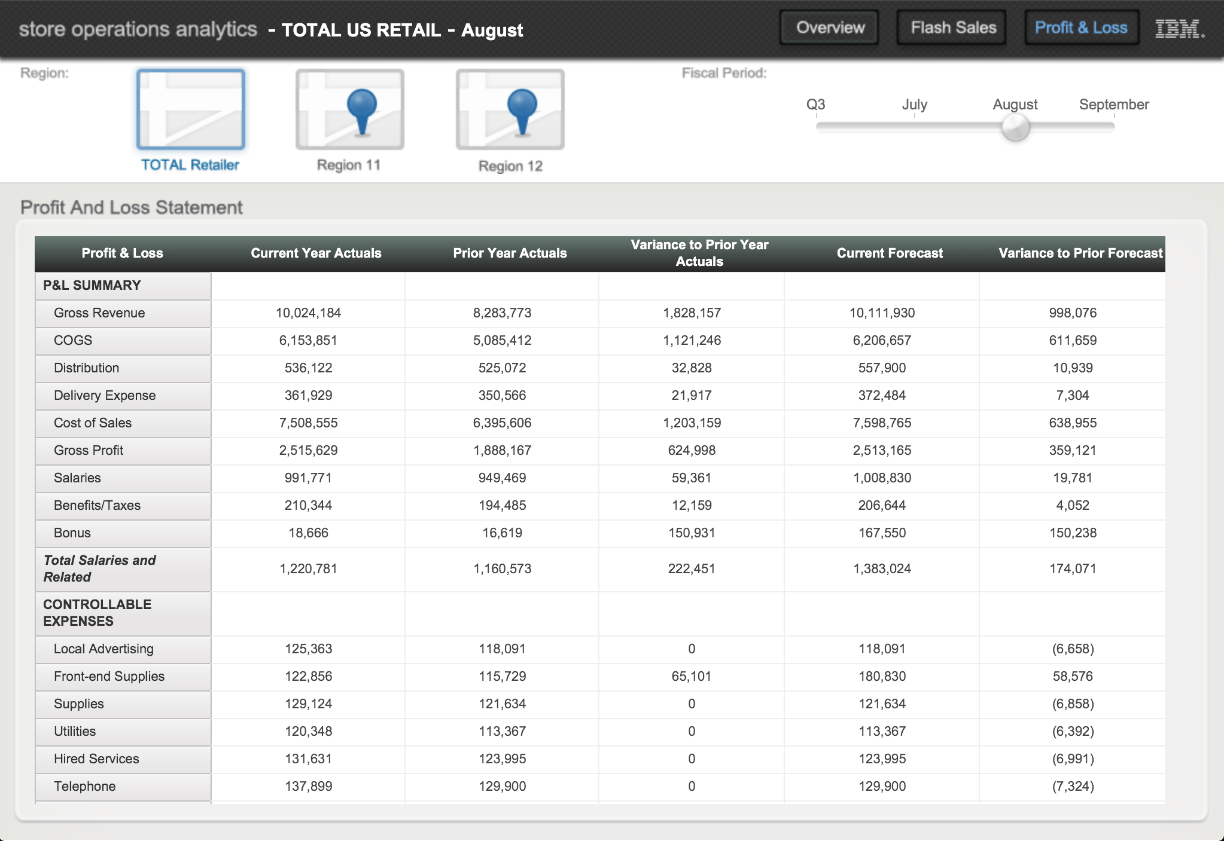Select the CONTROLLABLE EXPENSES section header

97,613
